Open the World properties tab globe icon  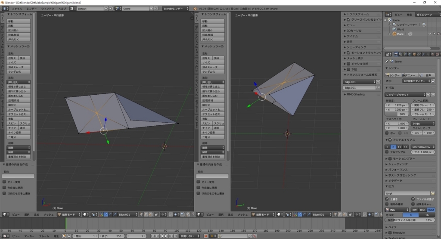(410, 54)
